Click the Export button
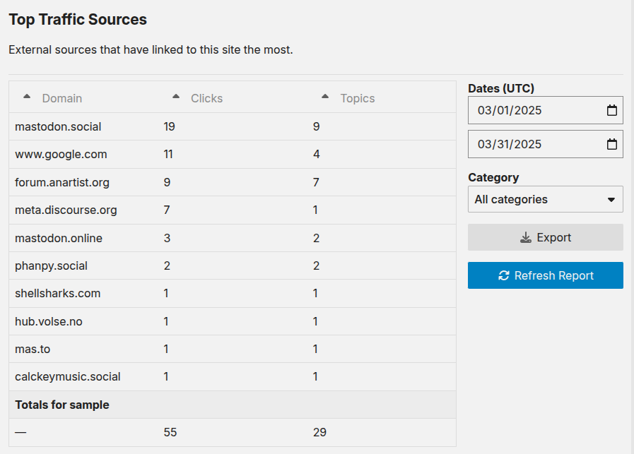This screenshot has height=454, width=634. [x=546, y=237]
